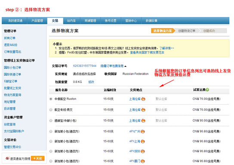Select radio button for 4PX深圳 row

tap(51, 151)
